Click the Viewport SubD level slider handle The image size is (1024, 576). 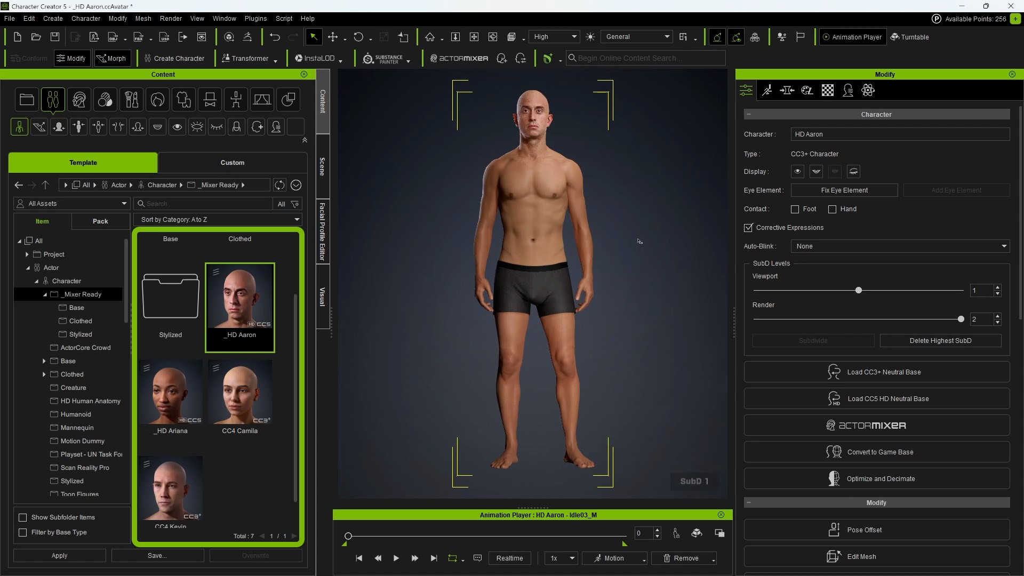859,291
